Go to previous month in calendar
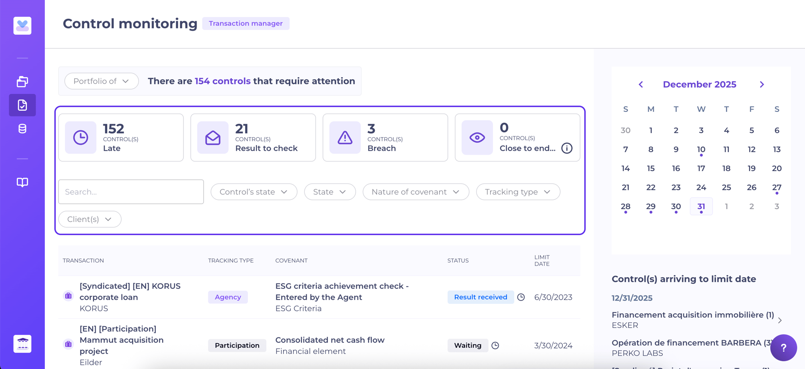The image size is (805, 369). pos(641,84)
